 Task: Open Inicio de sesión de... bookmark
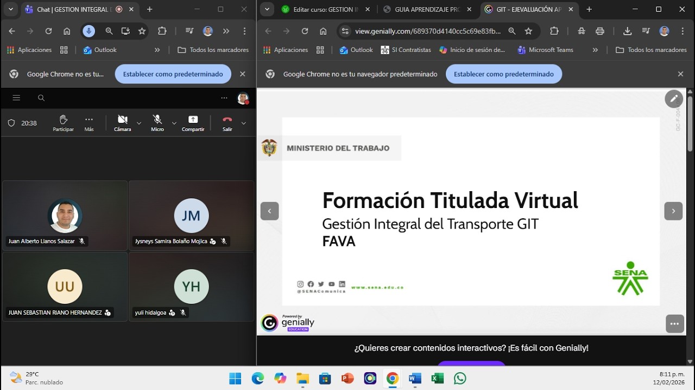pos(472,50)
